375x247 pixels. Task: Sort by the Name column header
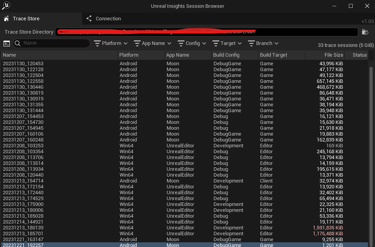[x=59, y=55]
